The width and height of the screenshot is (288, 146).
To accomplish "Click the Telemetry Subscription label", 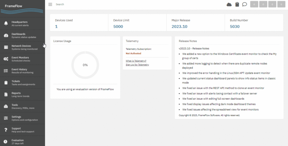I will click(x=138, y=49).
